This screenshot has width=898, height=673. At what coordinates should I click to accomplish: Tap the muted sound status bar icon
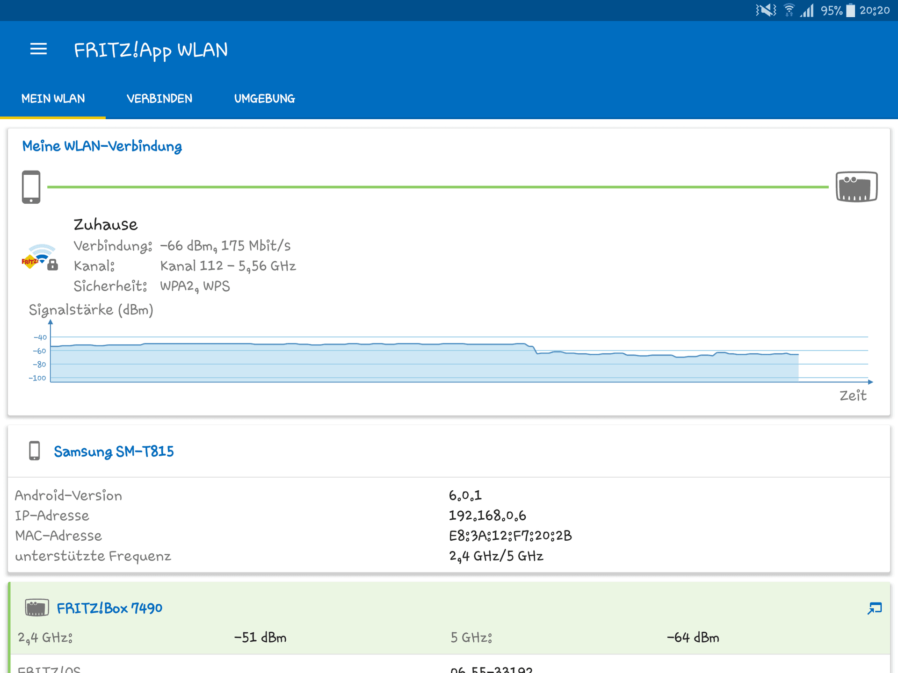pyautogui.click(x=766, y=10)
